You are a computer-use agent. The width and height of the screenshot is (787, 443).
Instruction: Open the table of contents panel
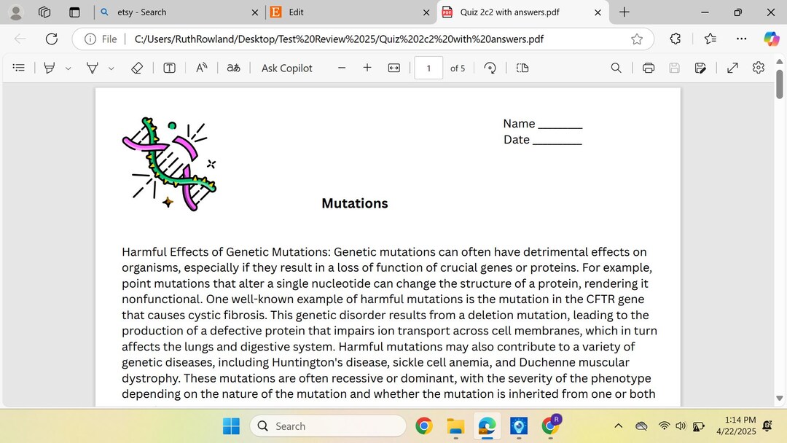pos(19,68)
